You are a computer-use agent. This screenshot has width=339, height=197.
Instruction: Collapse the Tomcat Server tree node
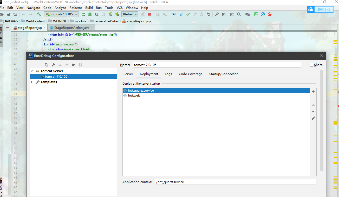coord(32,71)
